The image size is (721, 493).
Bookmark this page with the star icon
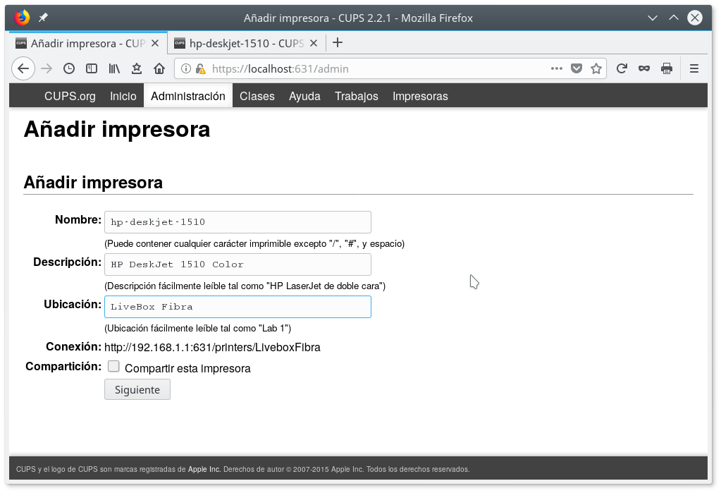596,68
